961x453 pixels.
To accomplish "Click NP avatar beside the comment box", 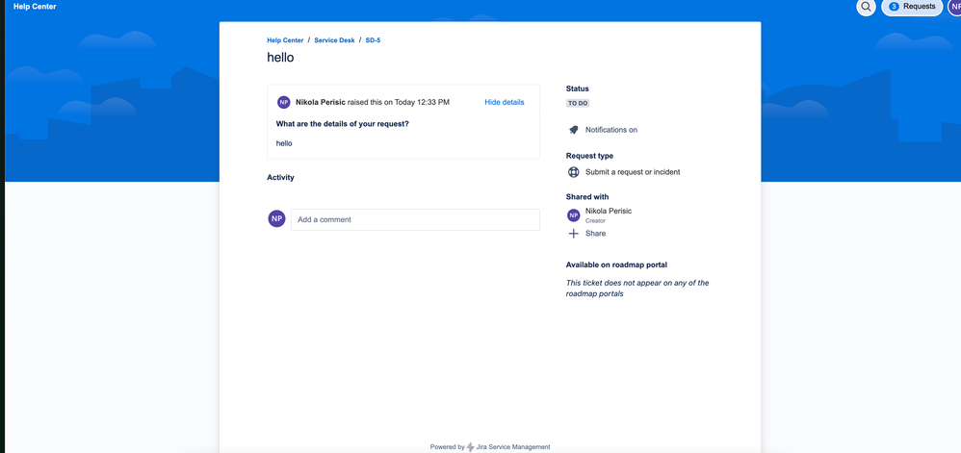I will (x=276, y=218).
